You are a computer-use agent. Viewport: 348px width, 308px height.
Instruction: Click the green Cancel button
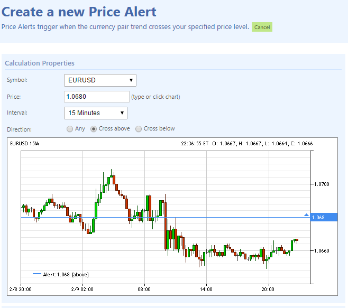point(262,27)
